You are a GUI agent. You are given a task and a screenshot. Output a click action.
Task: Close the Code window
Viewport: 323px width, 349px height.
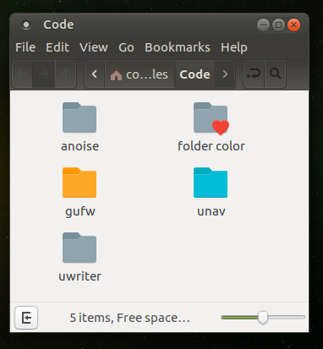coord(293,25)
